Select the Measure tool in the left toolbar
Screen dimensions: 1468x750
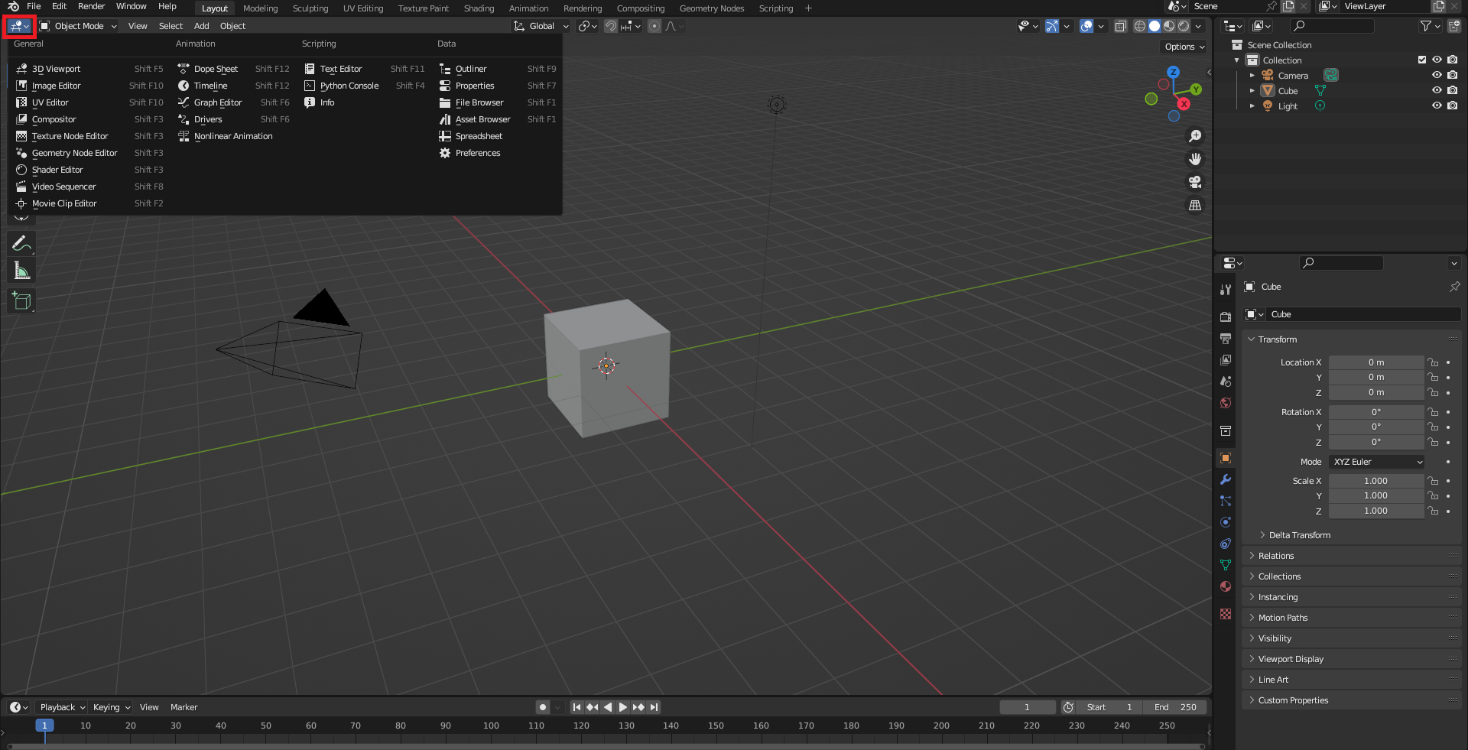21,271
